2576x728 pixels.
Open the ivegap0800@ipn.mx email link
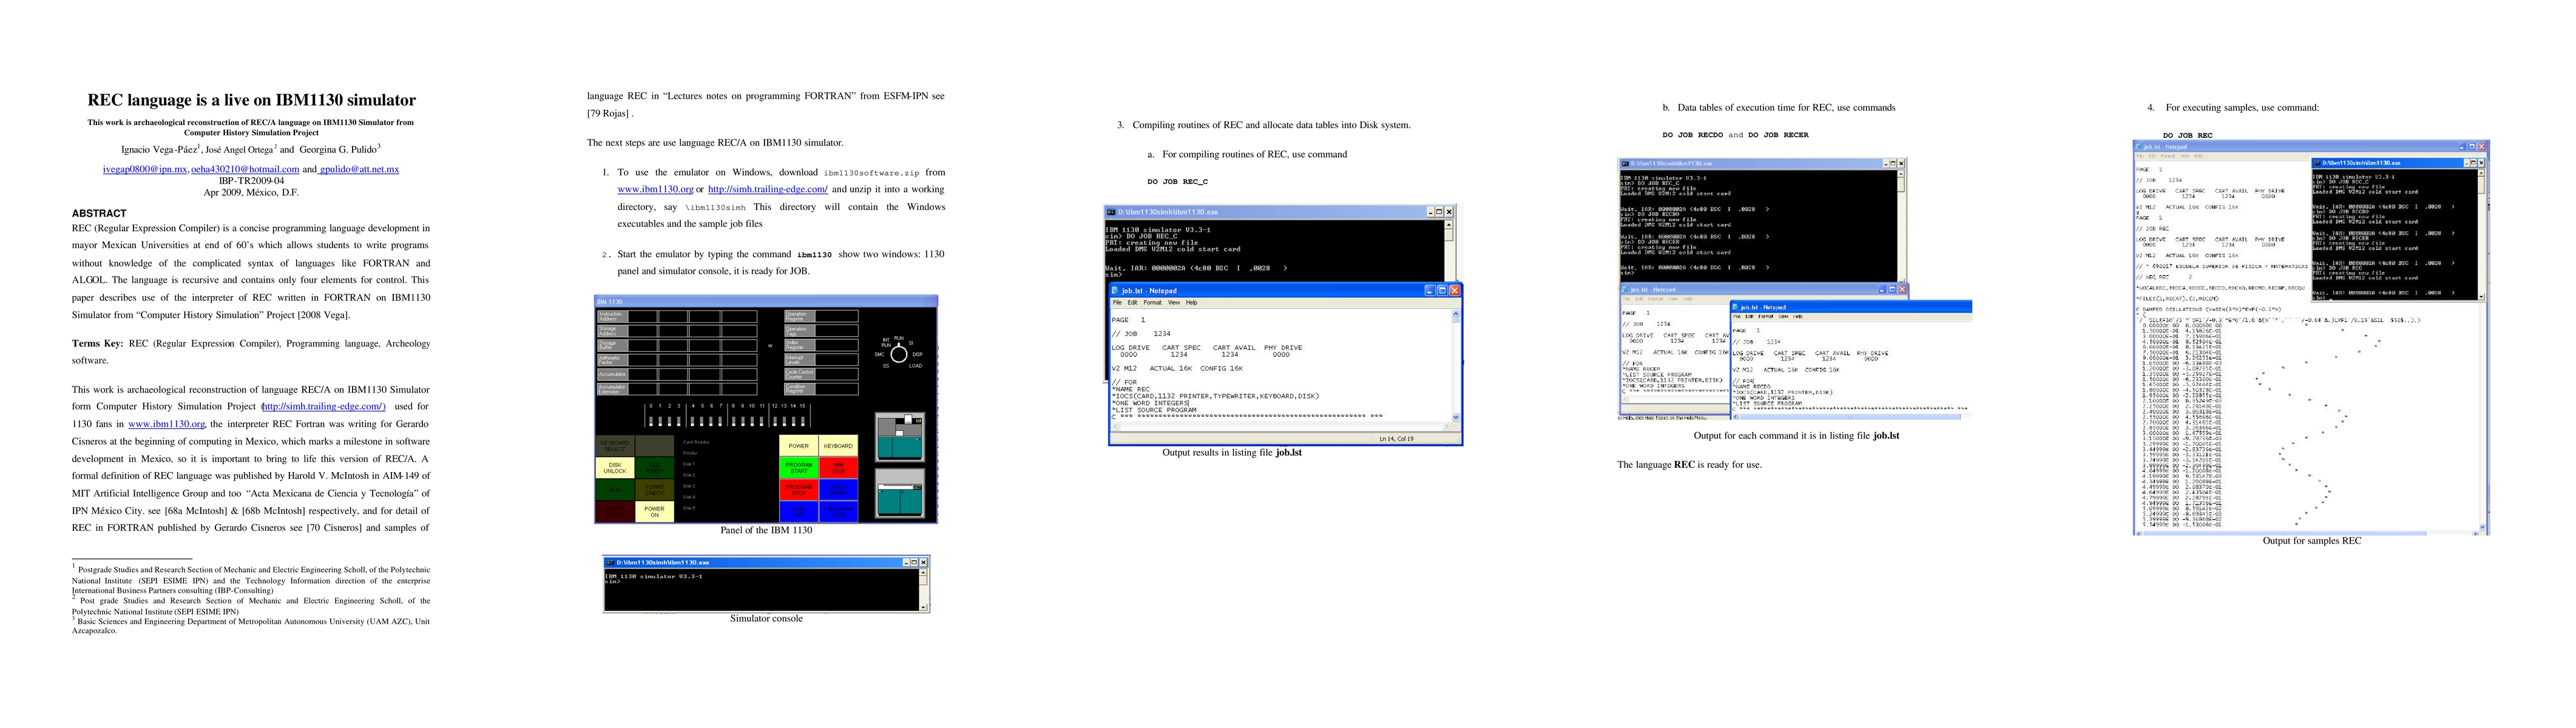[144, 170]
